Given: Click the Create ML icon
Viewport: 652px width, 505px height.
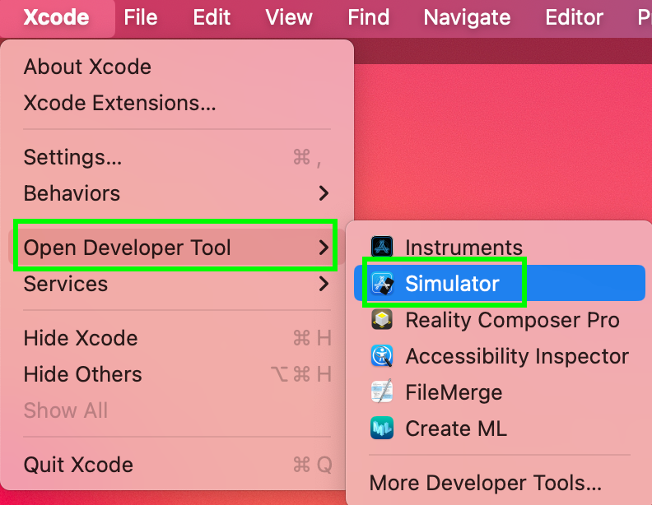Looking at the screenshot, I should coord(382,428).
